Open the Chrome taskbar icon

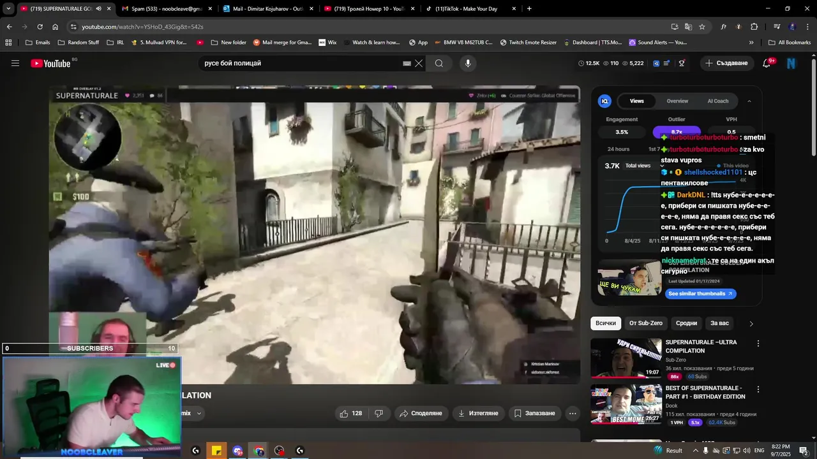coord(259,451)
